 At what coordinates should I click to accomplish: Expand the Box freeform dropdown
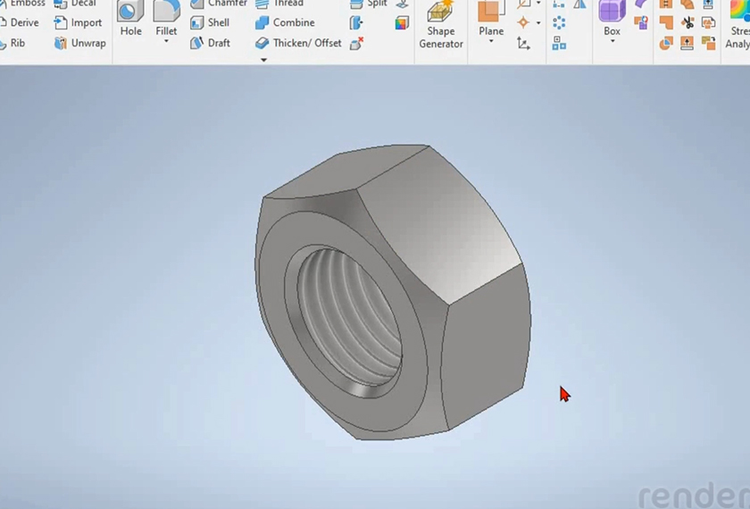pyautogui.click(x=612, y=42)
